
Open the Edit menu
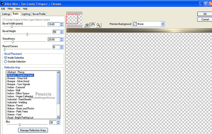[3, 9]
